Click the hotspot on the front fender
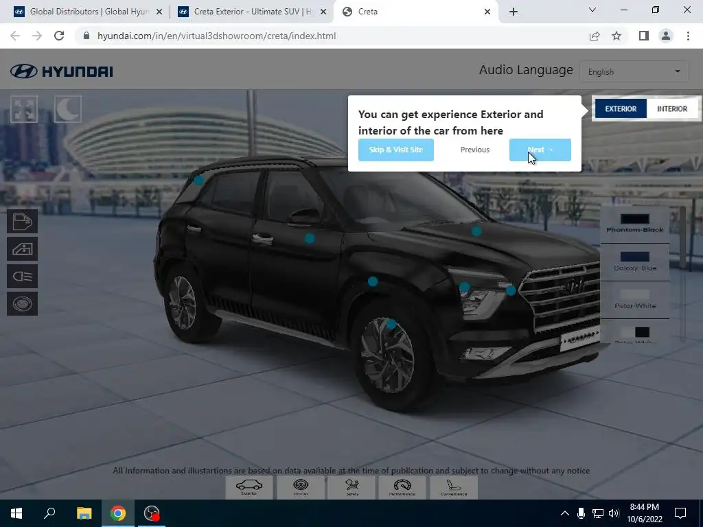 coord(373,281)
